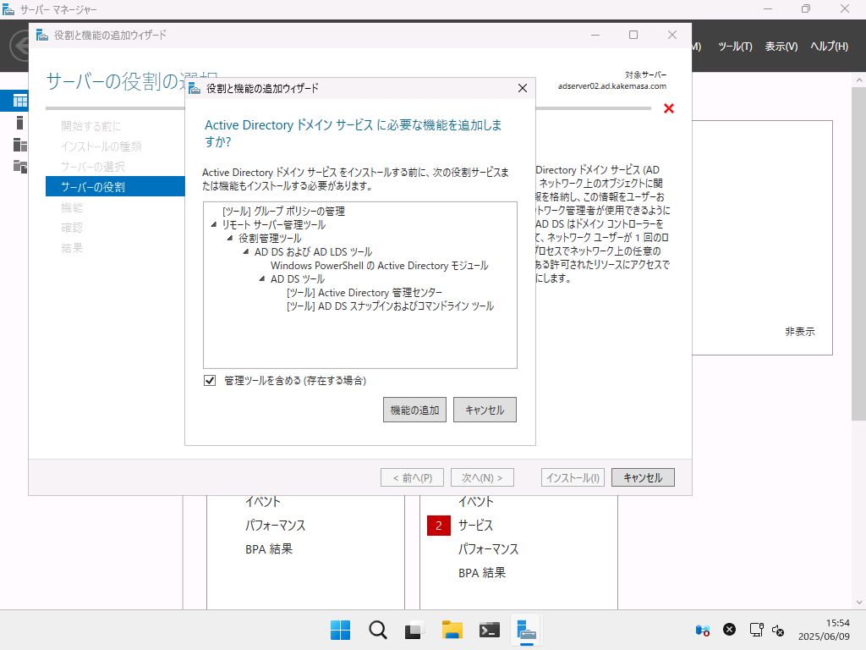The height and width of the screenshot is (650, 866).
Task: Collapse the 役割管理ツール tree node
Action: (x=230, y=238)
